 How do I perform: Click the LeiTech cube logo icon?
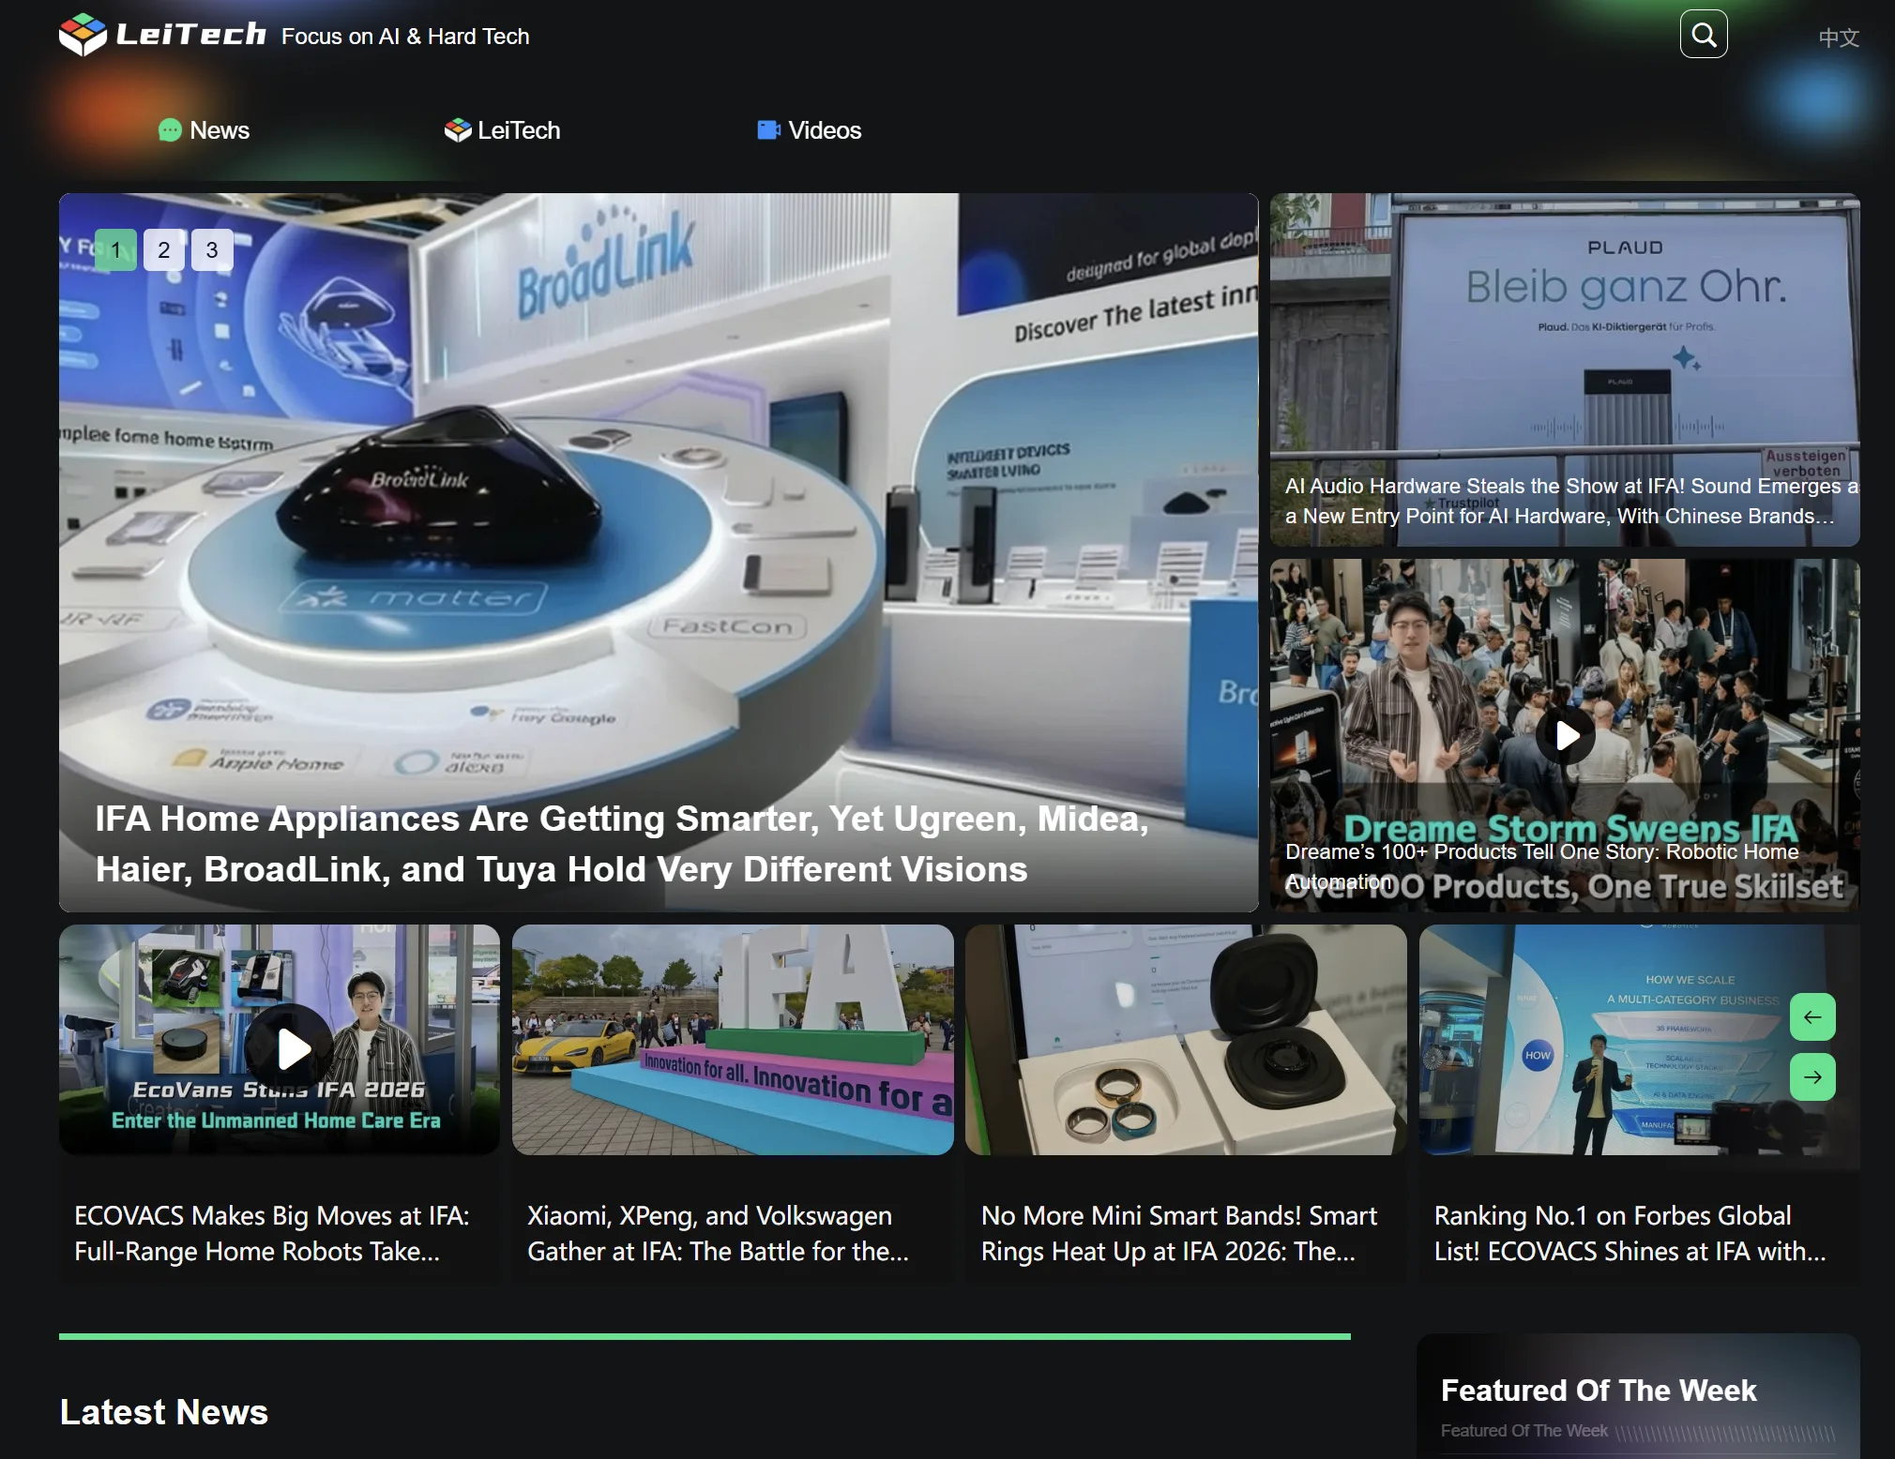pos(83,35)
